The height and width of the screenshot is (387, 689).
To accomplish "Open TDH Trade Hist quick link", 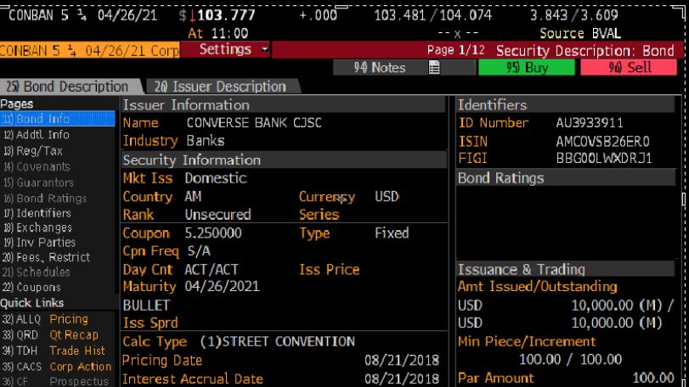I will pos(54,351).
